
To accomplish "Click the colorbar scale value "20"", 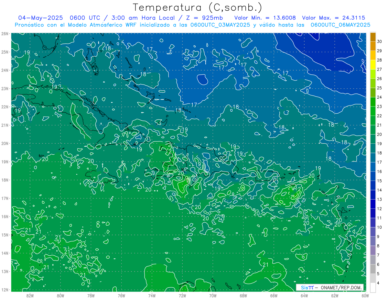I will pos(380,134).
